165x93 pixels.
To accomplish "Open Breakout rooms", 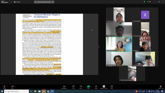I will click(x=104, y=87).
